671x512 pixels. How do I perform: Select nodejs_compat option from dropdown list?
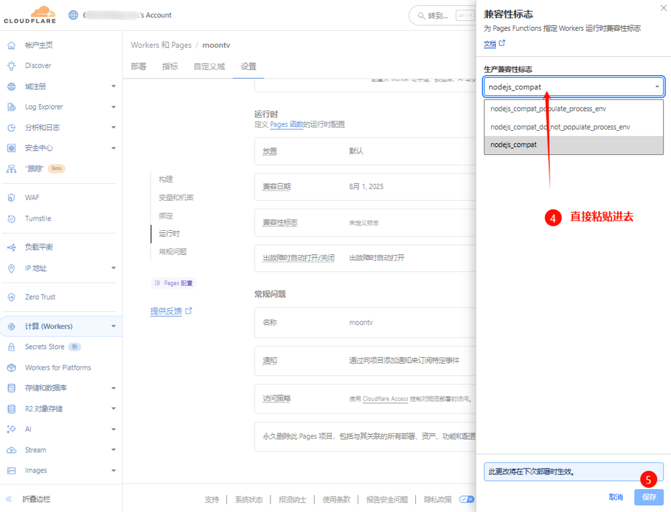click(513, 145)
